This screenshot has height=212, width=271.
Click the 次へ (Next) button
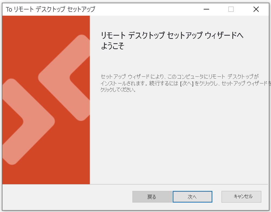pos(192,197)
